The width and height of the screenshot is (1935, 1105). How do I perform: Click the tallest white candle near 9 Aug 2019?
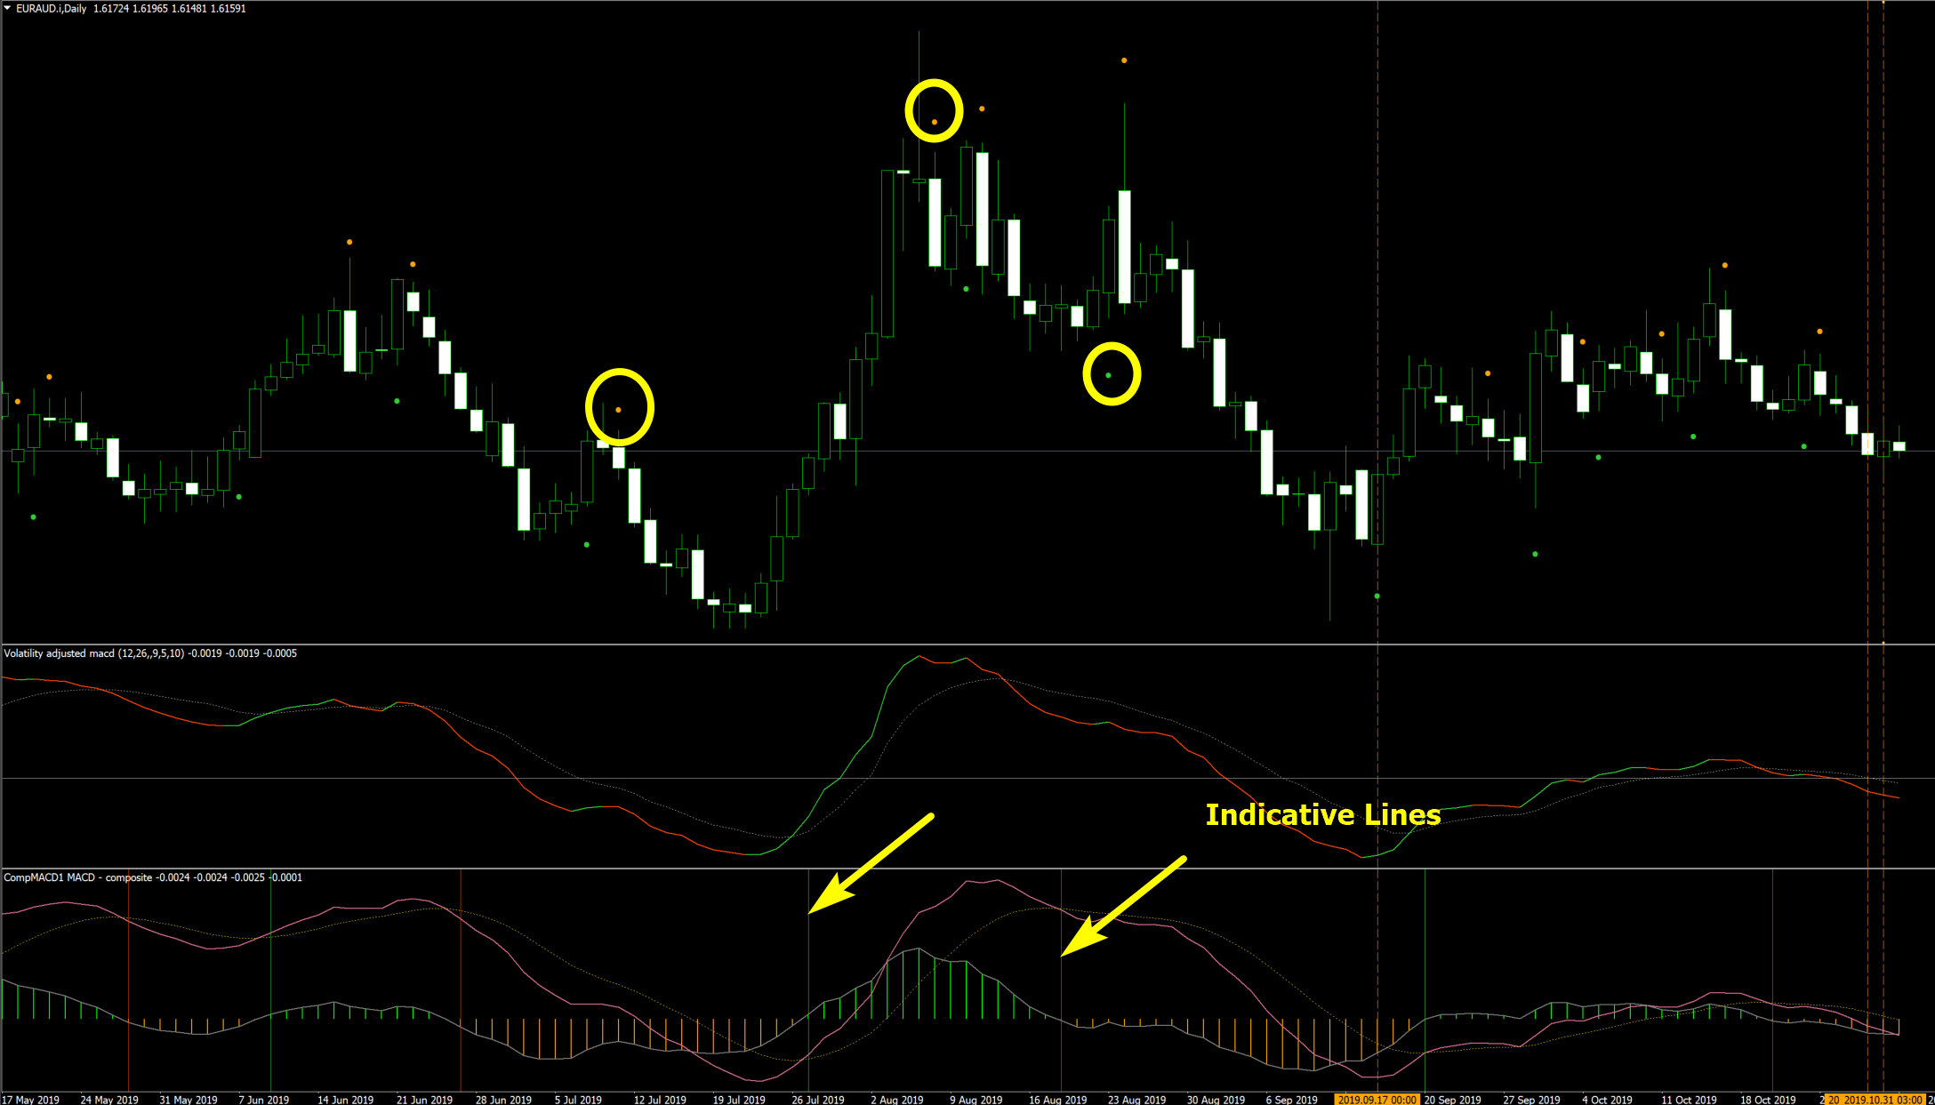click(982, 209)
